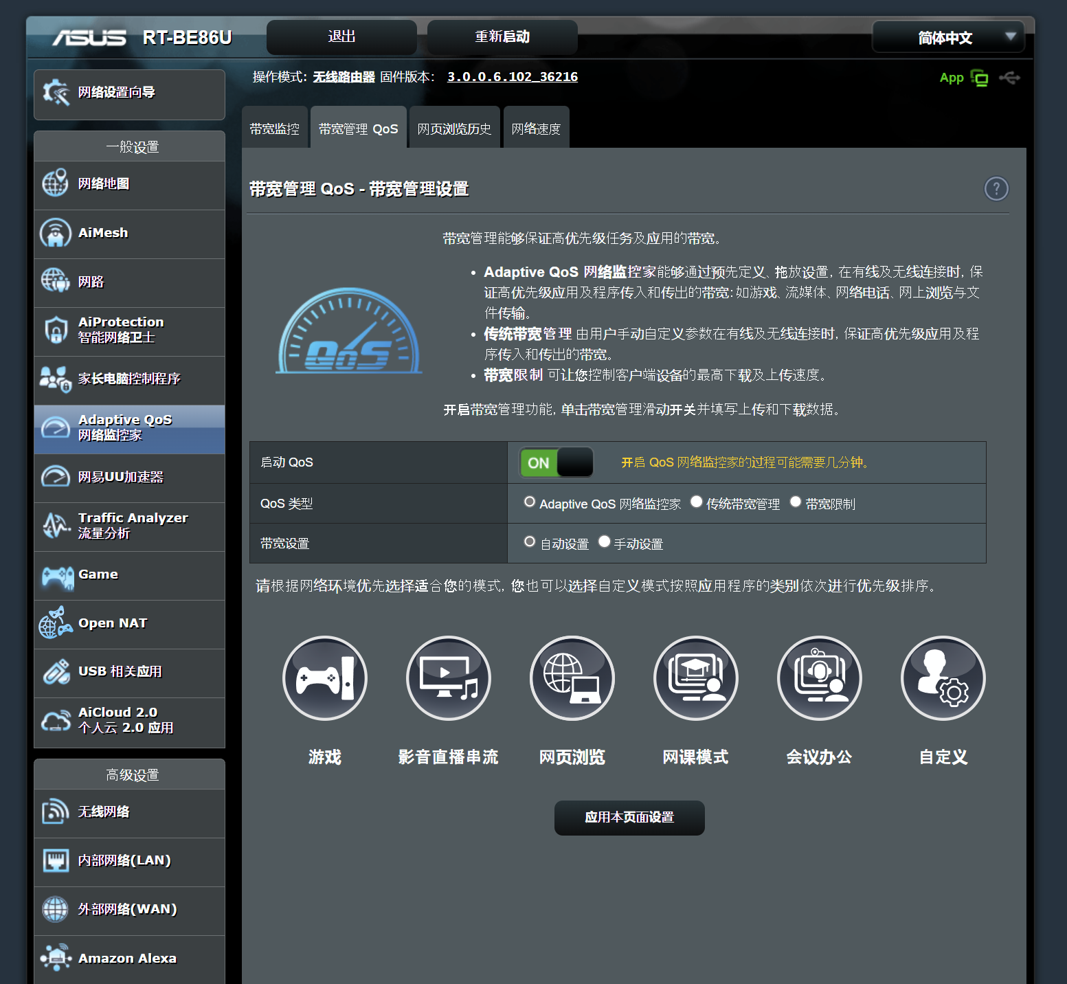
Task: Switch to 网络速度 tab
Action: click(536, 128)
